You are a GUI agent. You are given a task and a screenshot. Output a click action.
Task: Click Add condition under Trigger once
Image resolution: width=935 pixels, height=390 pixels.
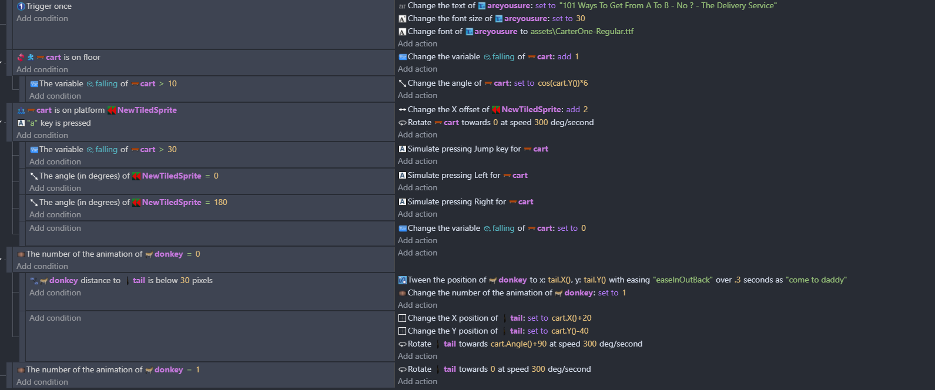42,19
